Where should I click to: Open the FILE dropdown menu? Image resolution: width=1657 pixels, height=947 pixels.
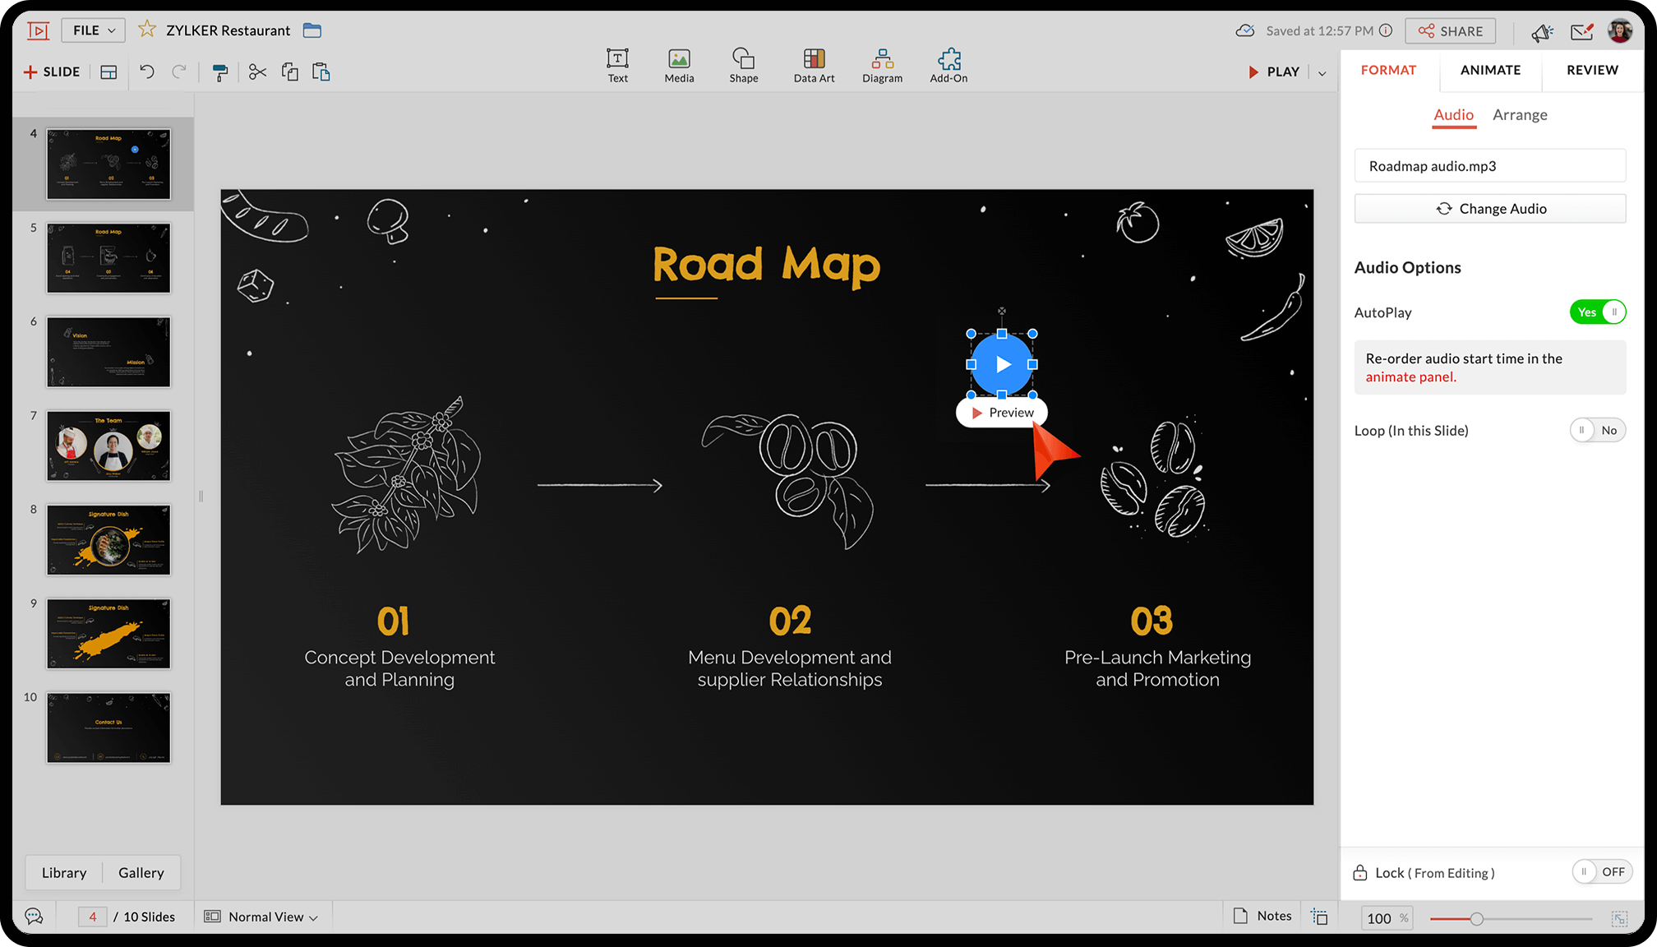[x=94, y=30]
